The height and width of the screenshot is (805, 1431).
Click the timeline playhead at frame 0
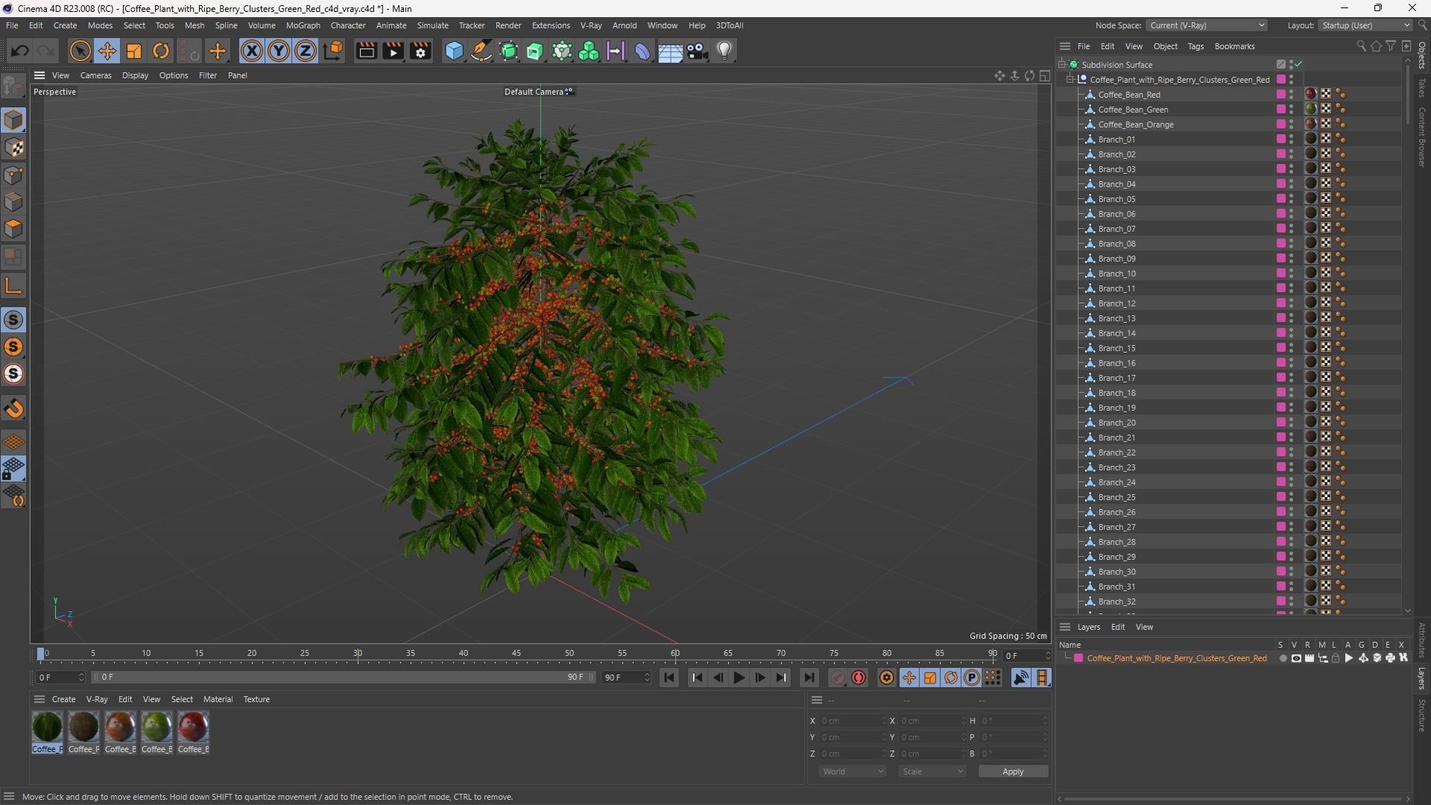point(41,654)
